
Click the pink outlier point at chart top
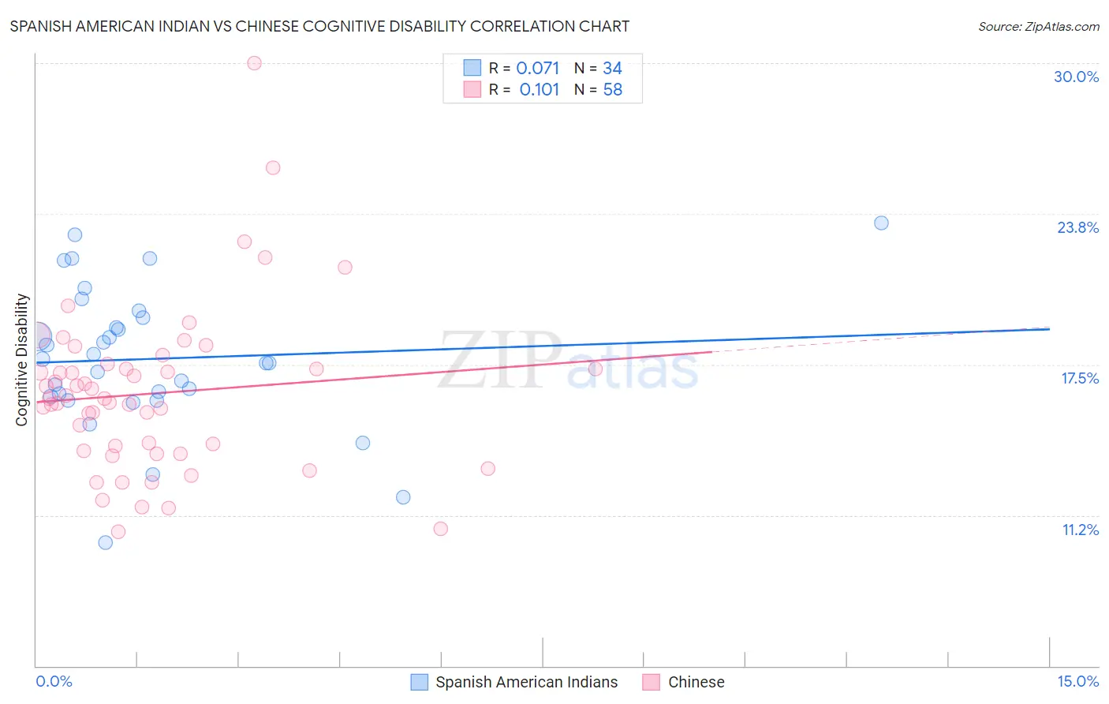point(254,63)
